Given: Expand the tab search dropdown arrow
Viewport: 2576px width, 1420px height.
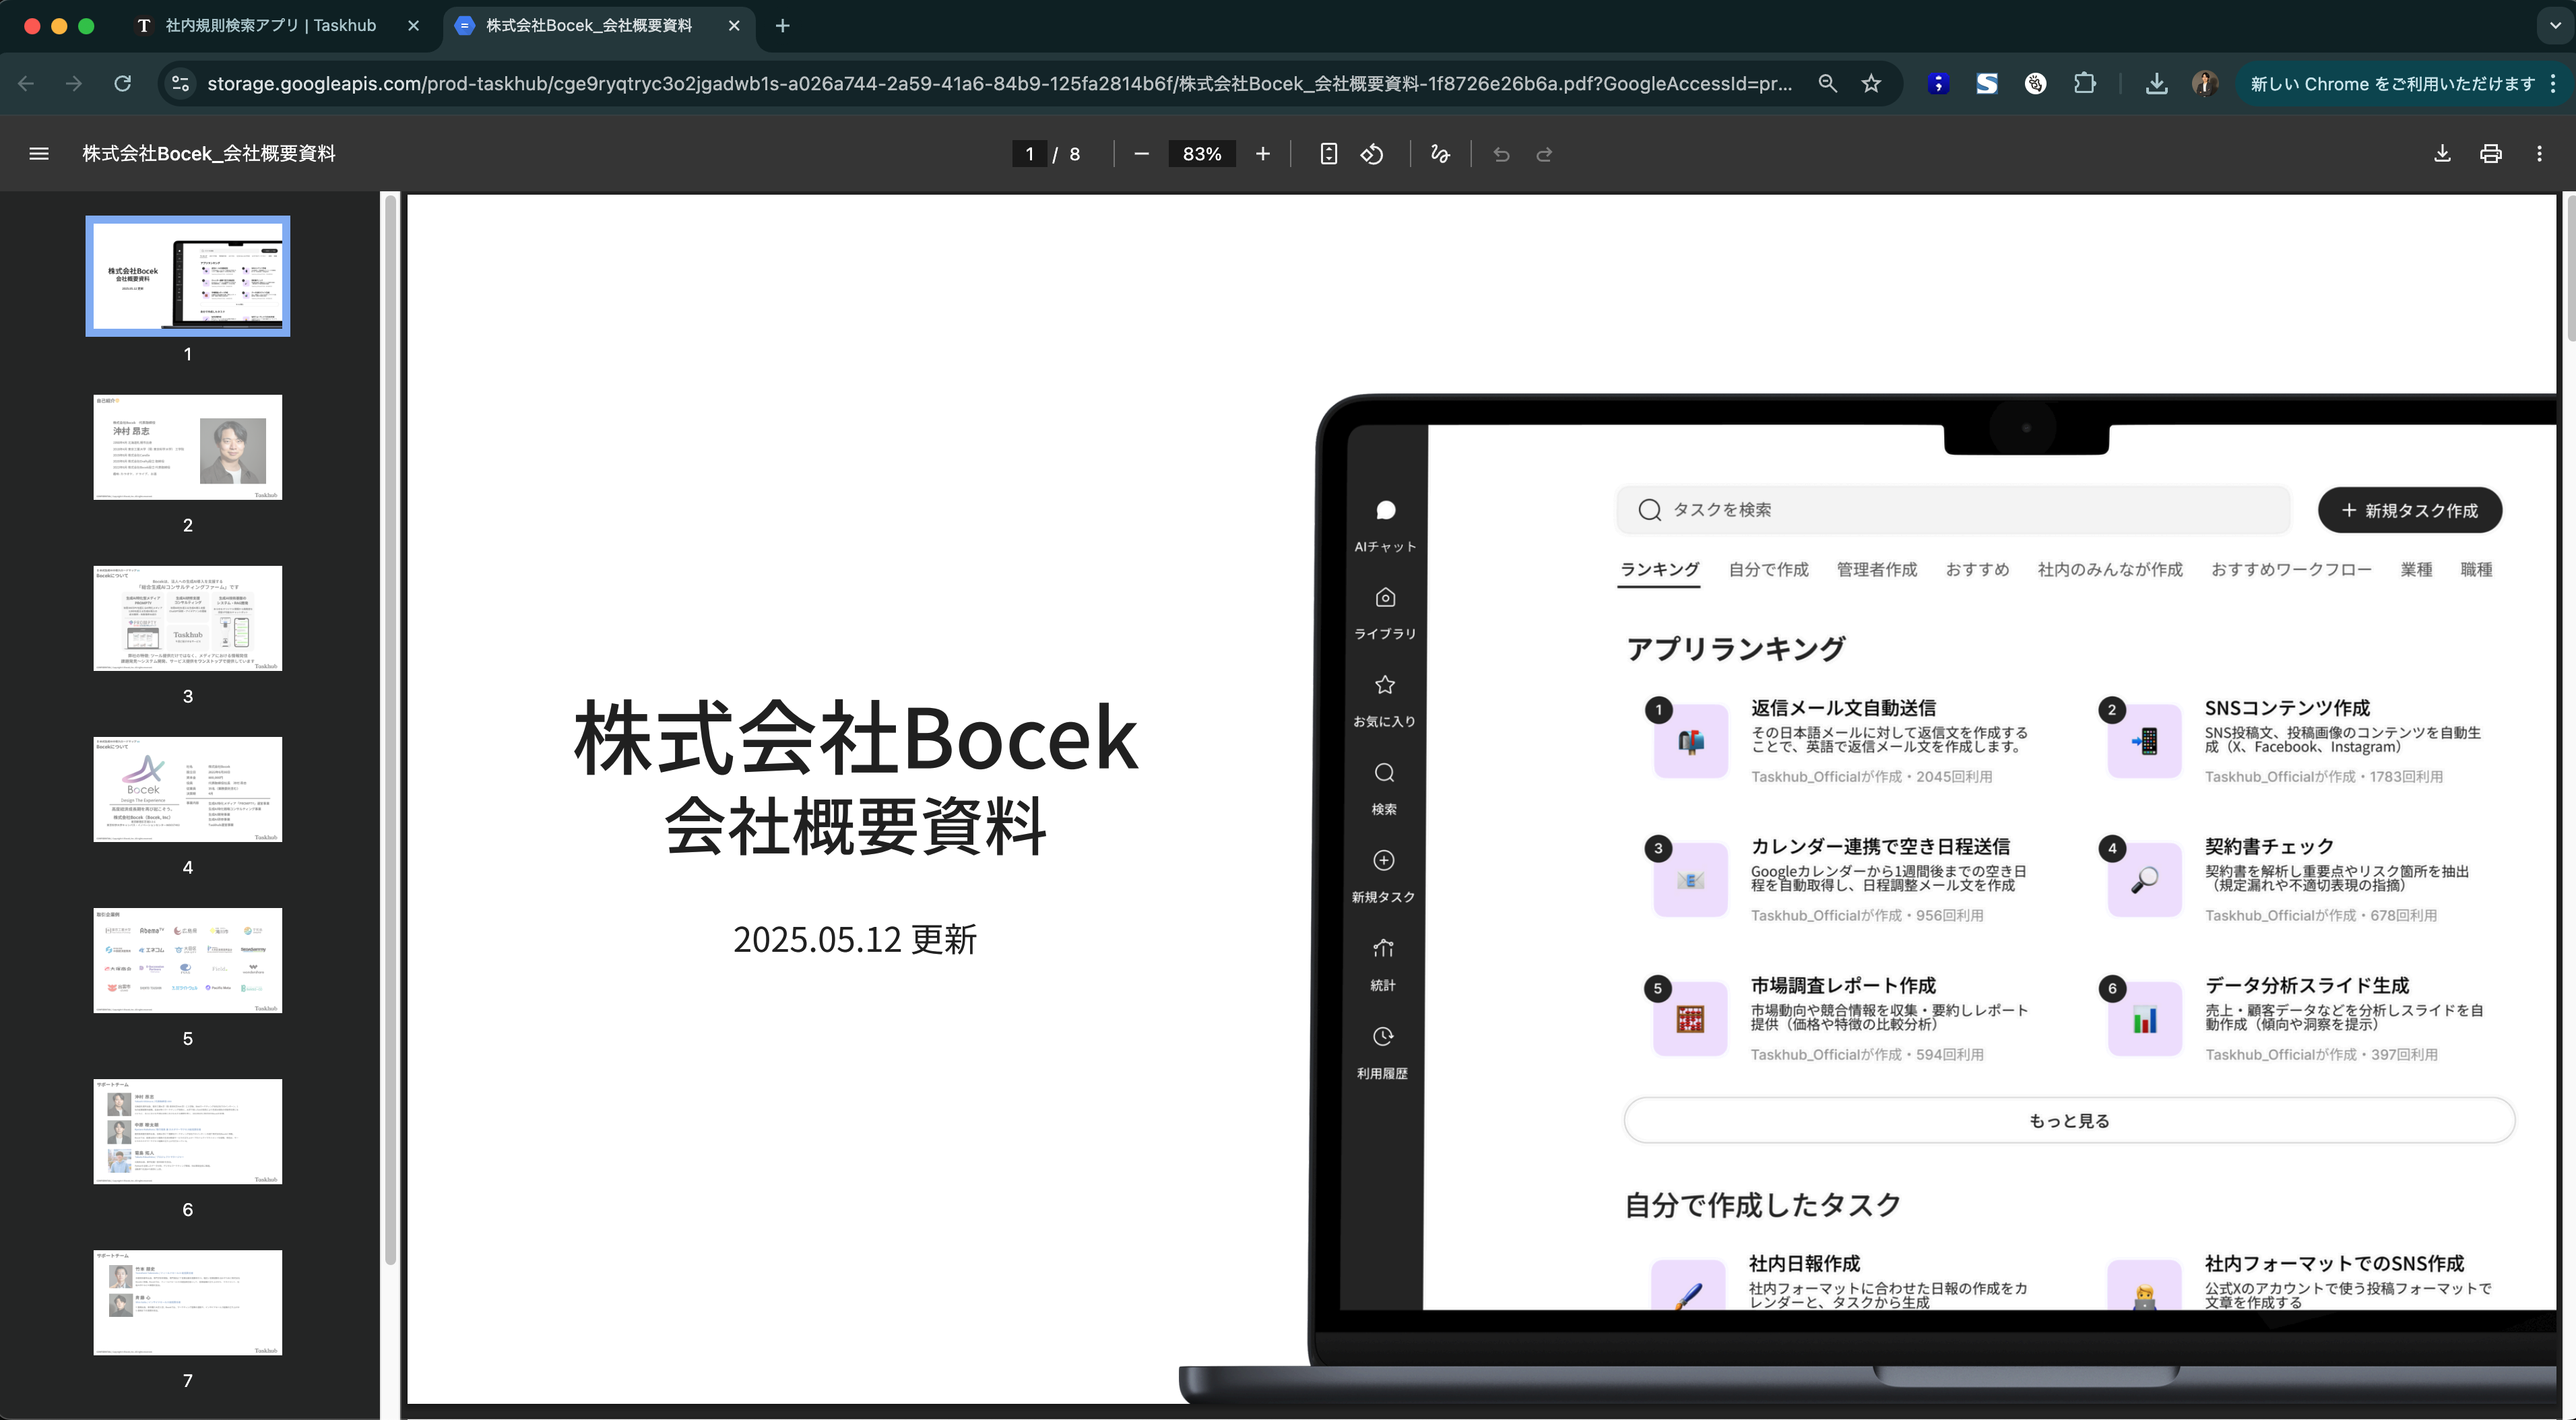Looking at the screenshot, I should [x=2555, y=26].
